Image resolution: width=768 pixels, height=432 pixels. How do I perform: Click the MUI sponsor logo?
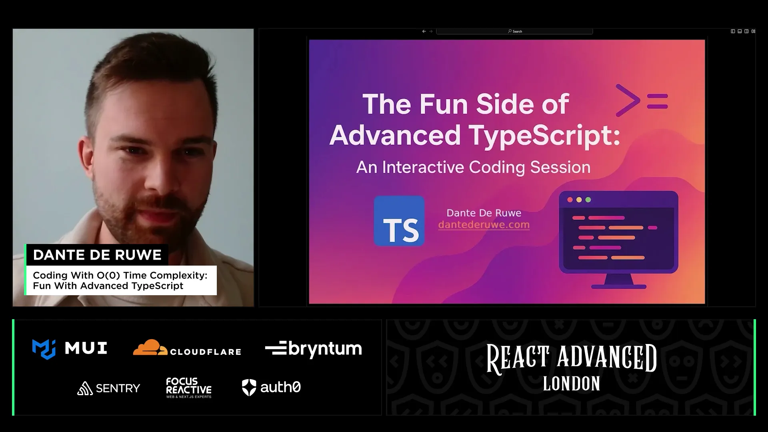pos(70,348)
